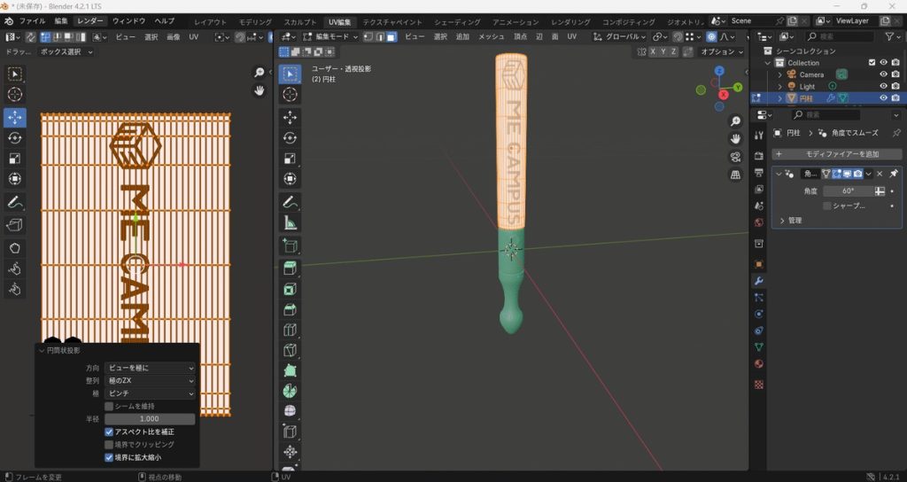Viewport: 907px width, 482px height.
Task: Open the メッシュ menu in 3D viewport
Action: click(x=492, y=36)
